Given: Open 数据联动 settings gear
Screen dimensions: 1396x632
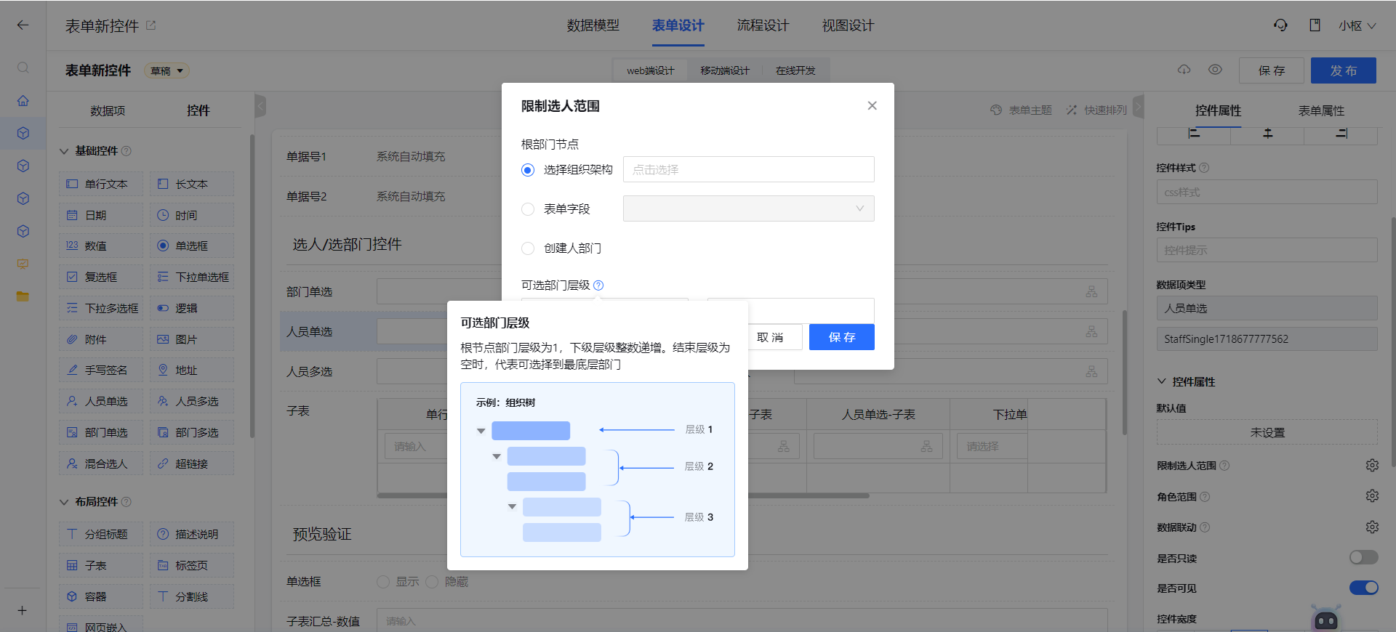Looking at the screenshot, I should click(1372, 527).
